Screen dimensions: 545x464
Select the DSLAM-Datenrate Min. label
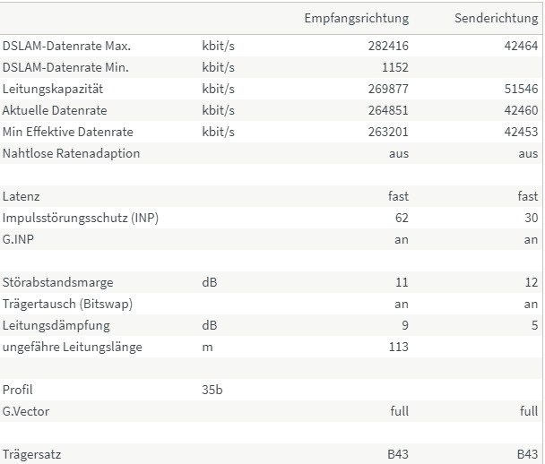coord(65,67)
